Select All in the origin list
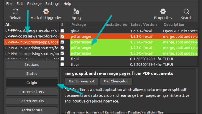This screenshot has height=114, width=202. point(8,24)
